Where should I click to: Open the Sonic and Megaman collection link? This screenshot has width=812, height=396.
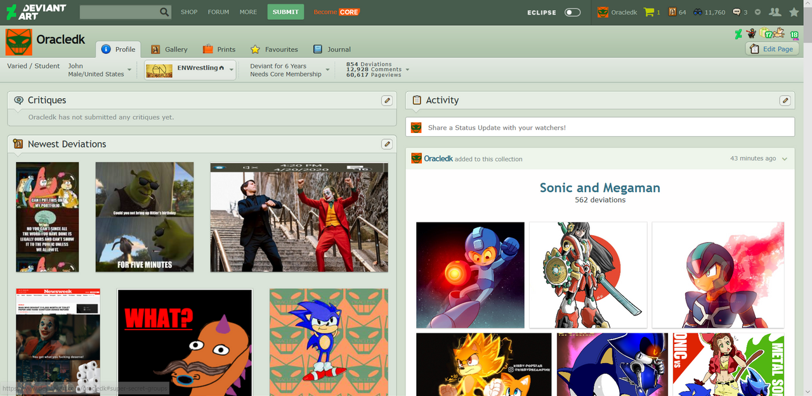click(x=599, y=188)
